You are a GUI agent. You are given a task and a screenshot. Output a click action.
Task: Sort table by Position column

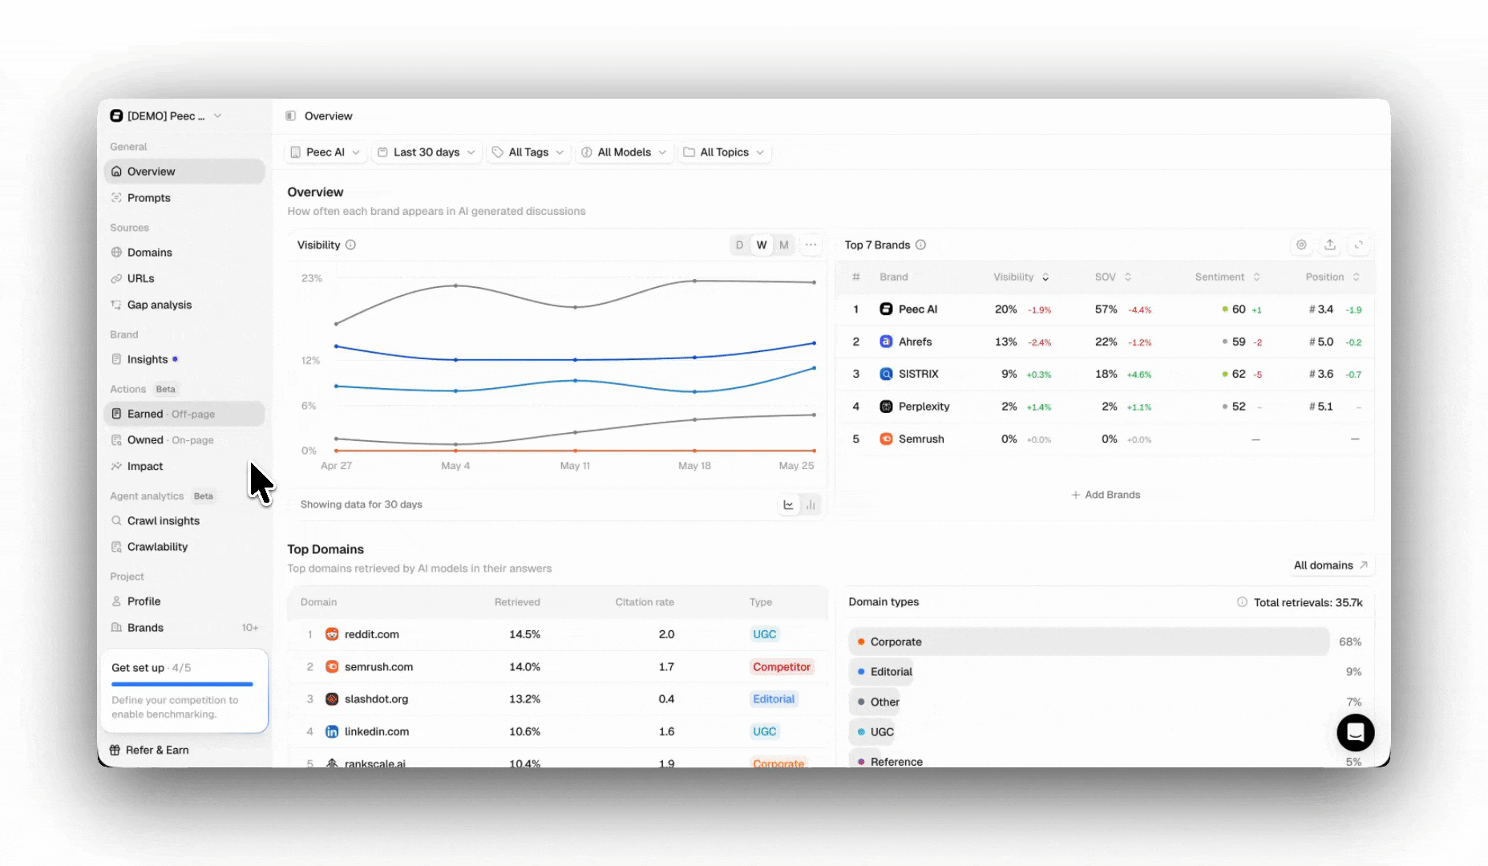[1332, 277]
